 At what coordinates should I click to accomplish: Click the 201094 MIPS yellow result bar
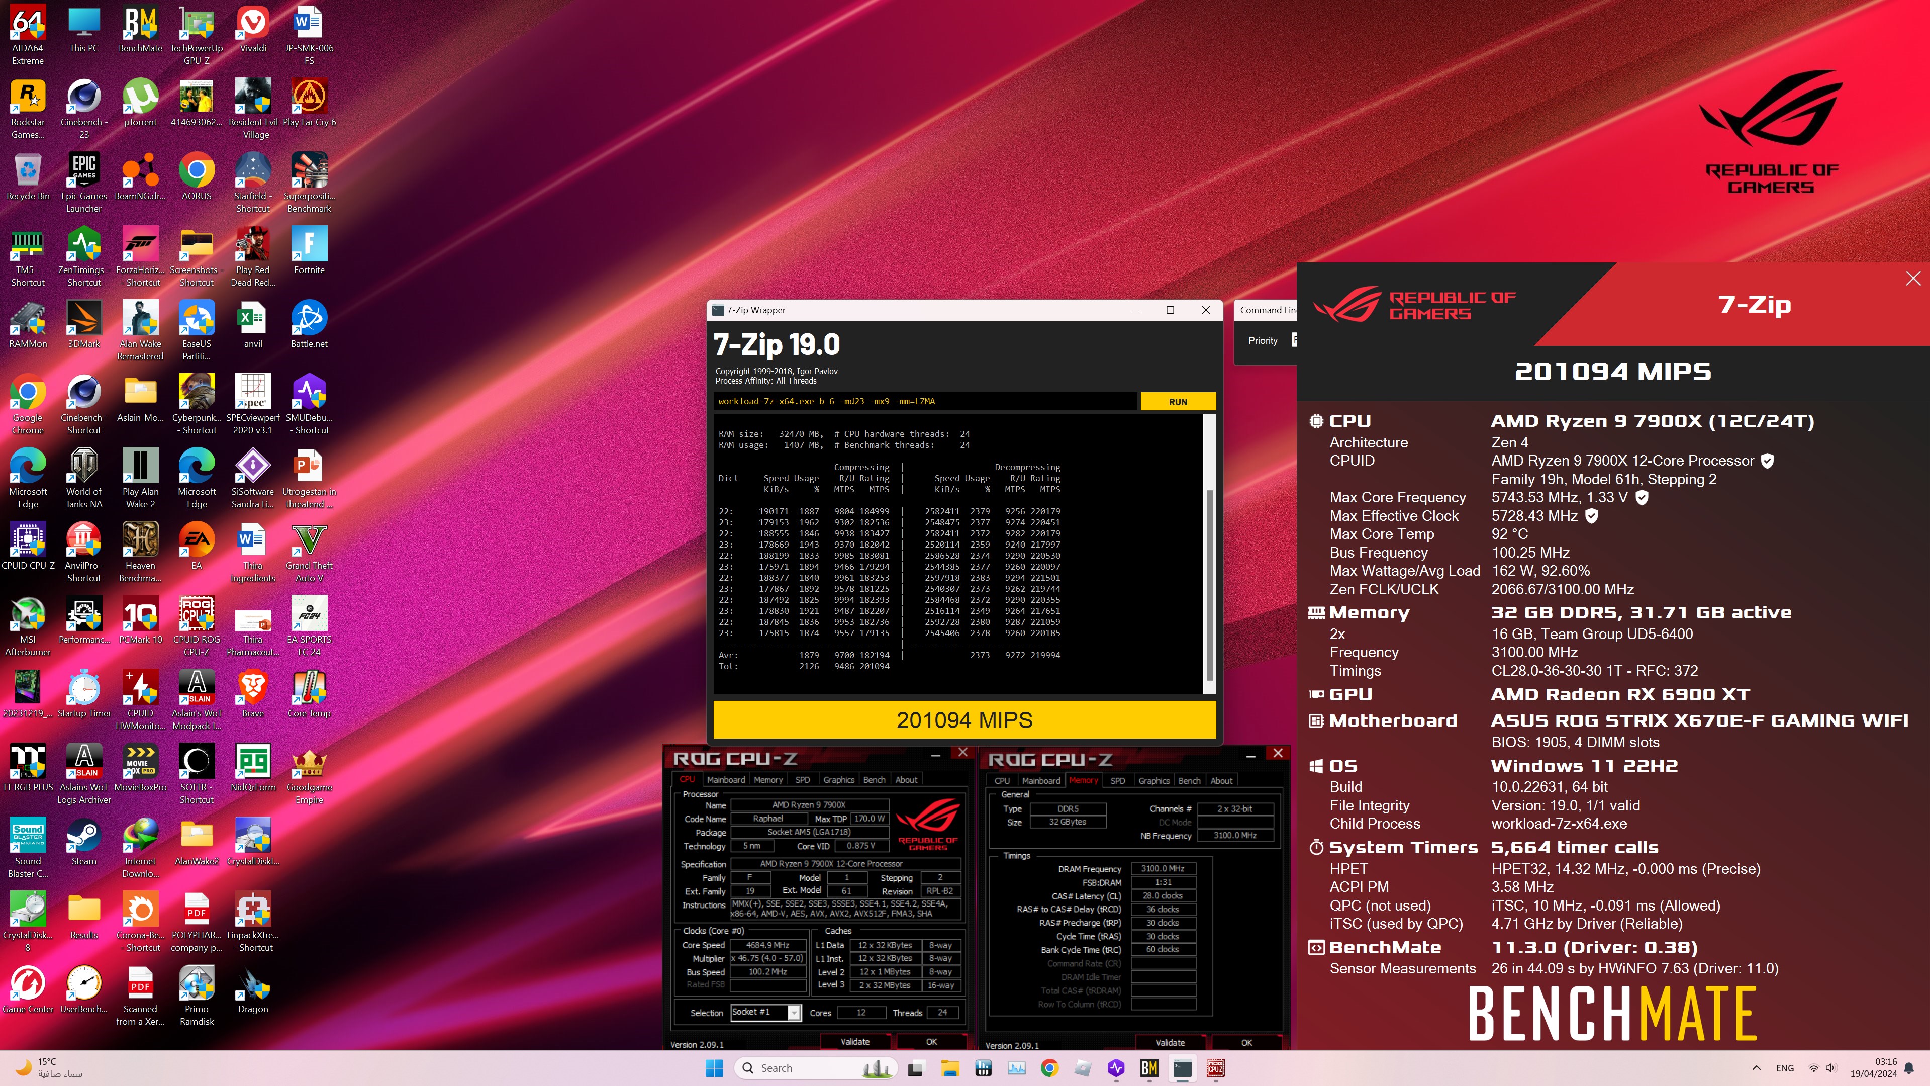(964, 720)
